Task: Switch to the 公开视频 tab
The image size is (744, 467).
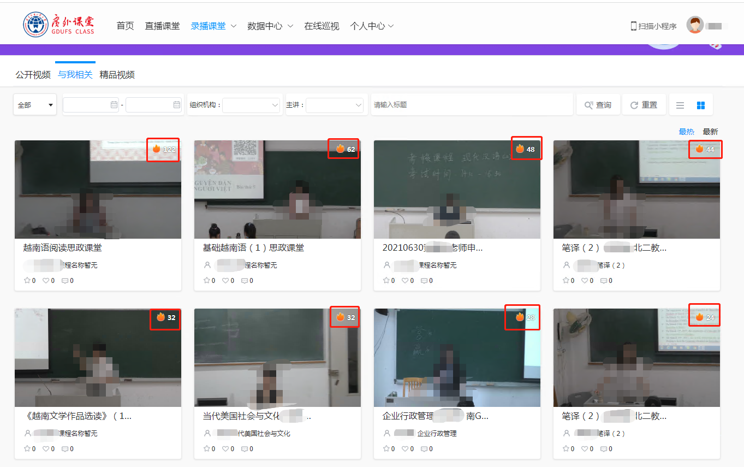Action: (33, 75)
